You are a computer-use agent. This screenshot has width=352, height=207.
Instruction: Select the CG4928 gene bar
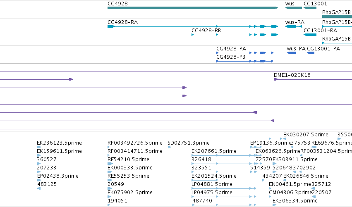[193, 8]
